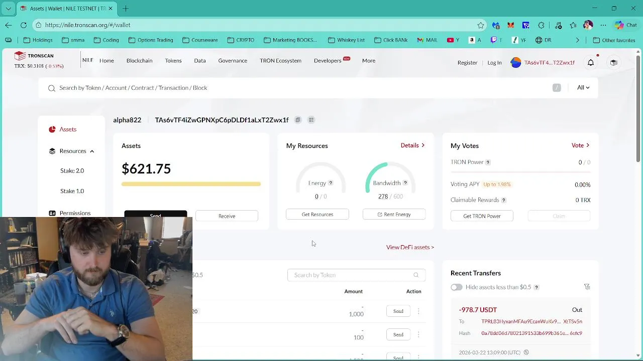Click the Bandwidth help question icon
This screenshot has width=643, height=361.
point(405,183)
